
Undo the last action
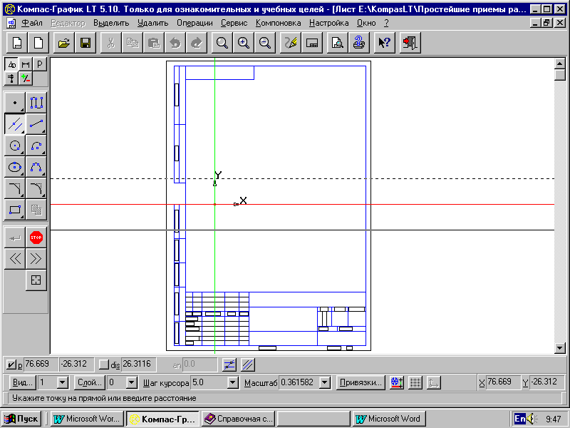click(x=175, y=43)
